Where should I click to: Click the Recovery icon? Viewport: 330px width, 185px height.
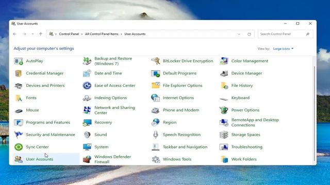[87, 122]
